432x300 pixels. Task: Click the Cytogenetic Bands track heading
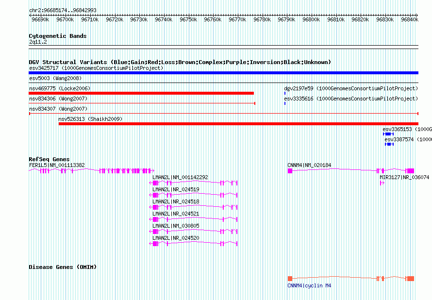click(x=58, y=36)
